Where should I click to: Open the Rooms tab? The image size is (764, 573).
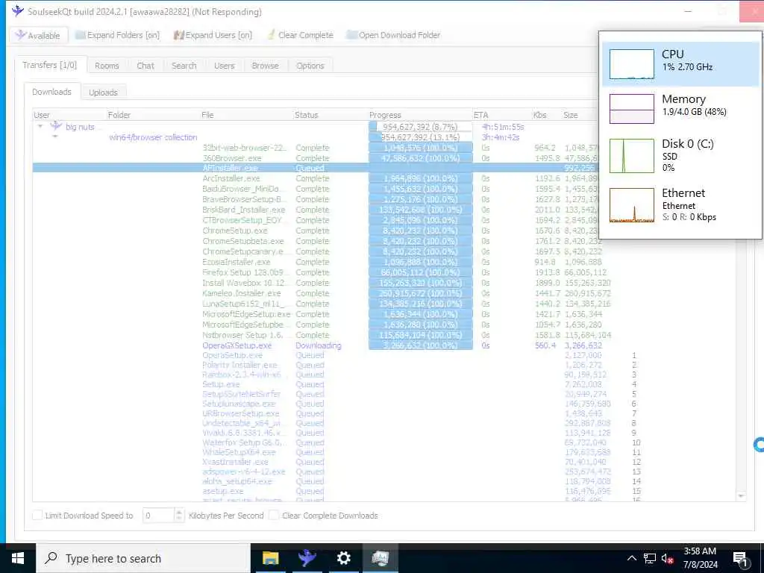(107, 66)
